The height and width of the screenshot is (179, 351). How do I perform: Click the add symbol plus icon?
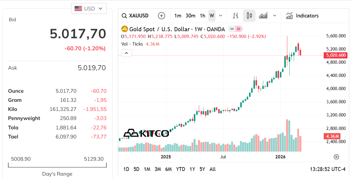(x=161, y=16)
